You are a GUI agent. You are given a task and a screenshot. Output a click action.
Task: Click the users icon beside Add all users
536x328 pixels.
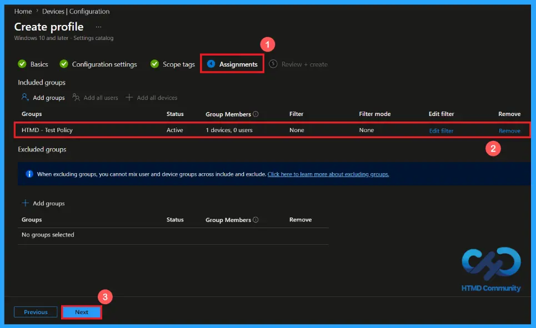click(76, 97)
